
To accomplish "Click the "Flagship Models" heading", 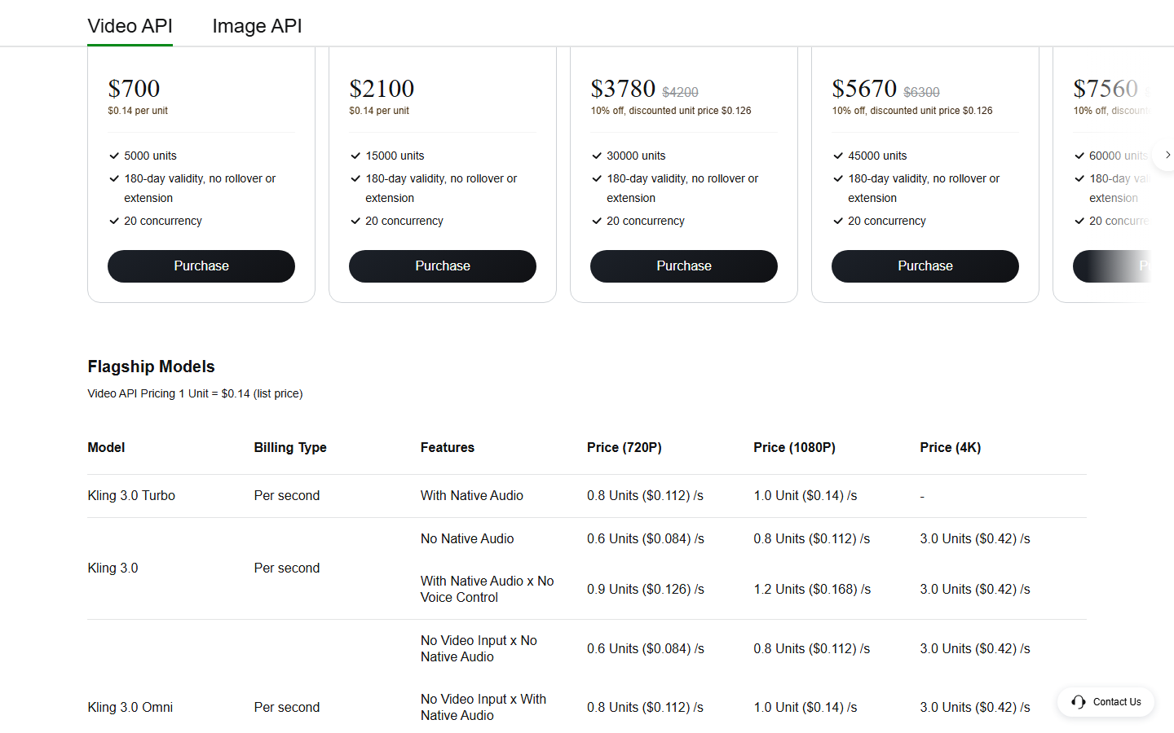I will (151, 366).
